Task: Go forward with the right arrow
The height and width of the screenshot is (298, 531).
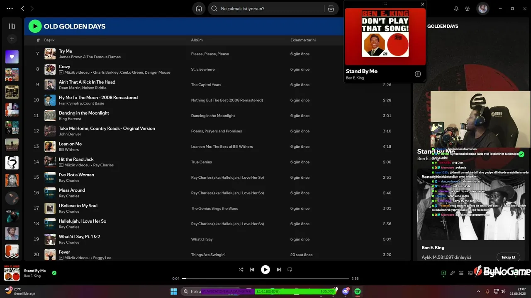Action: point(32,8)
